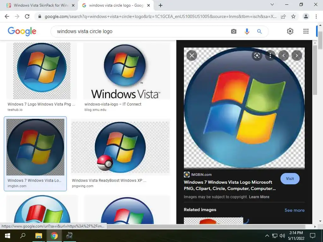
Task: Click the teahub.io source text
Action: (15, 110)
